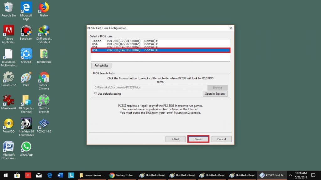Select the Firefox desktop icon
This screenshot has height=180, width=321.
44,9
